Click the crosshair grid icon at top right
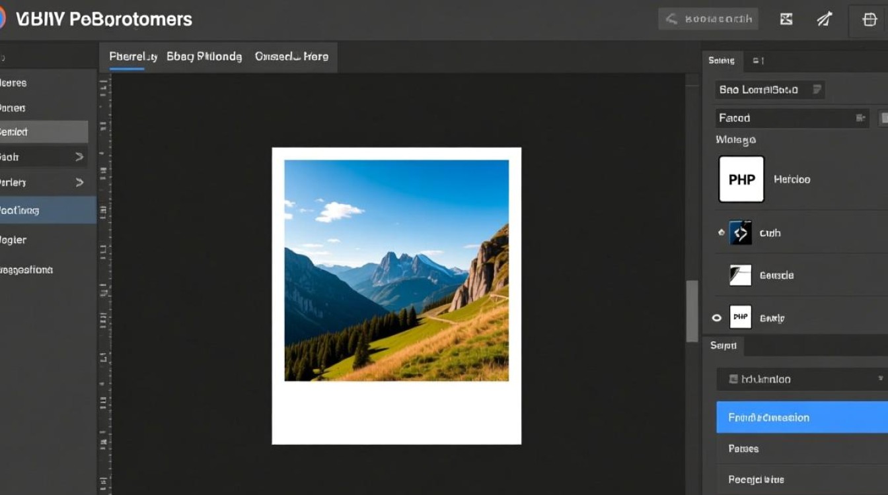This screenshot has height=495, width=888. pyautogui.click(x=869, y=19)
